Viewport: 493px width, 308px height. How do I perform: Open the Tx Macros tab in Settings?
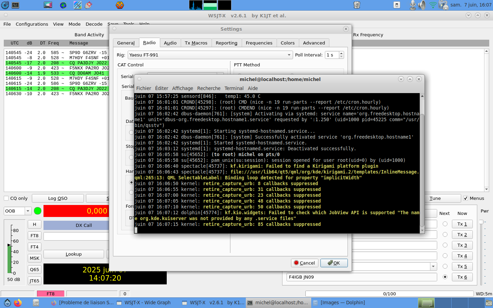pyautogui.click(x=196, y=43)
